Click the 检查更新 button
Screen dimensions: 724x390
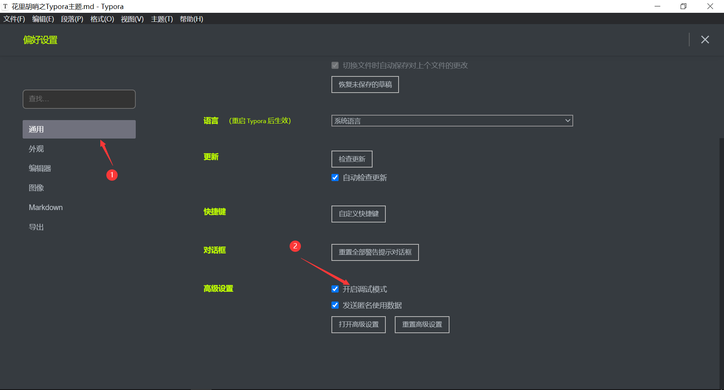click(352, 159)
